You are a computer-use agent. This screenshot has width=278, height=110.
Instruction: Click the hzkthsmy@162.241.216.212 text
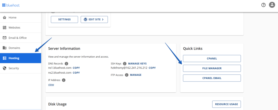(x=129, y=68)
